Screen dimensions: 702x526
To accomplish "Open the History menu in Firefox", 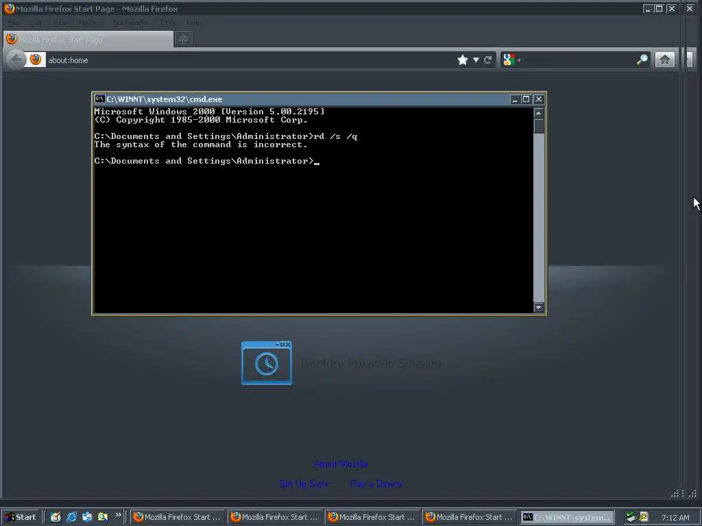I will point(90,23).
